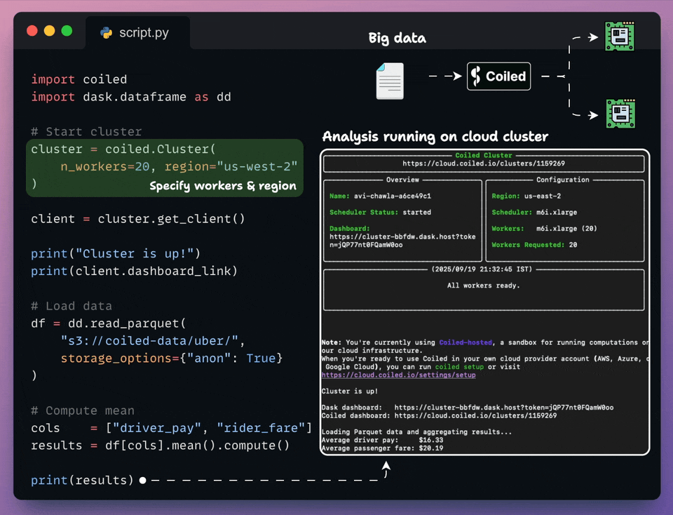Click the (2025/09/19 21:32:45 IST) timestamp
673x515 pixels.
click(482, 269)
